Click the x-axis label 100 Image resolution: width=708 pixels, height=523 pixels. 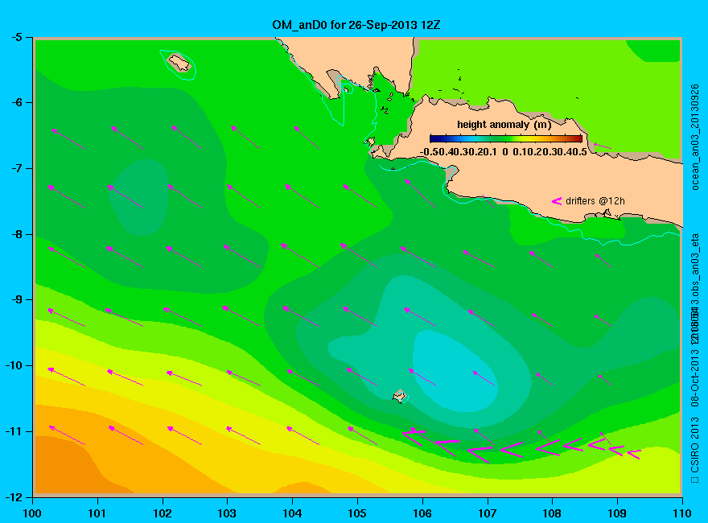(x=32, y=513)
